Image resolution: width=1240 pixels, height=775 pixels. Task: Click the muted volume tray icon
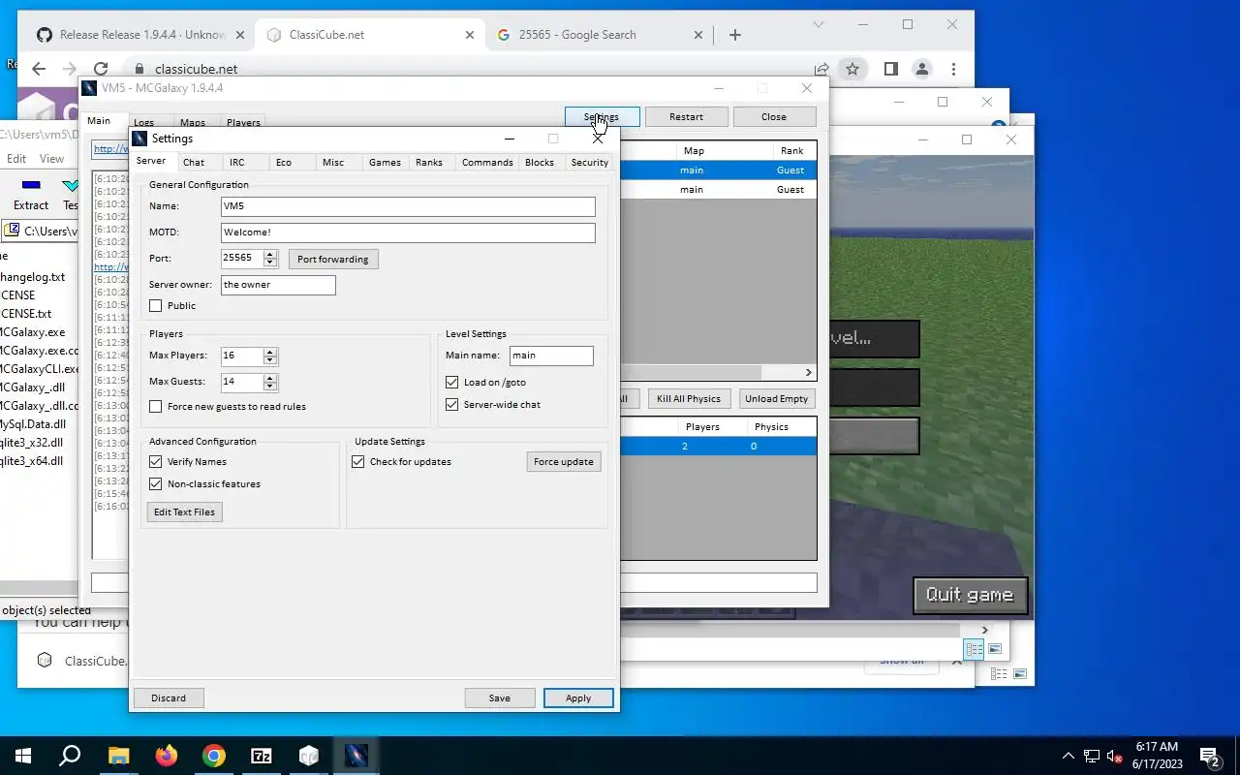point(1115,756)
